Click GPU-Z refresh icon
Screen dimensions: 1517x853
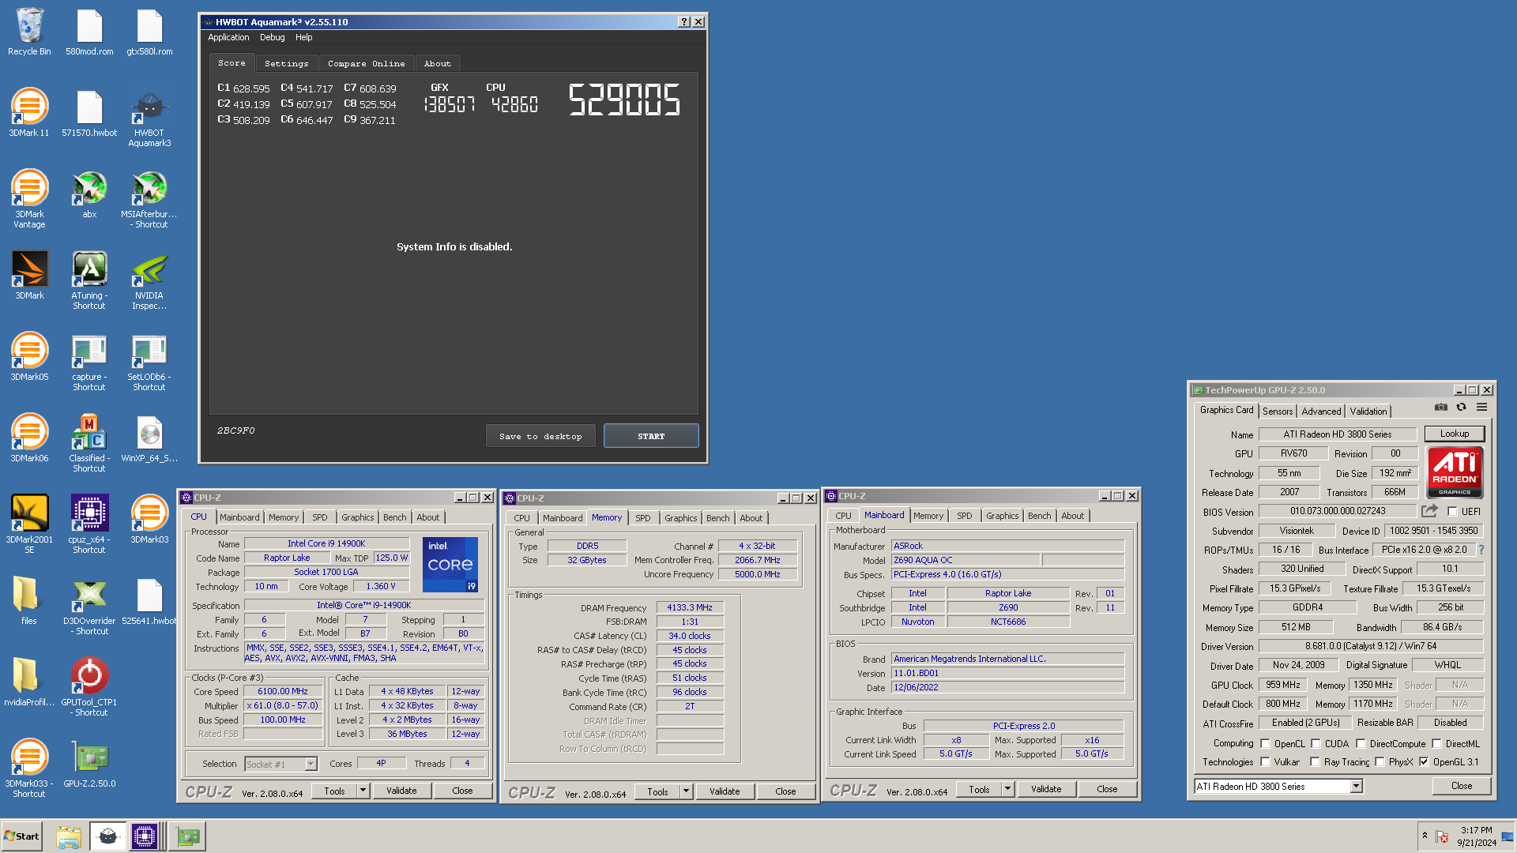(1462, 408)
